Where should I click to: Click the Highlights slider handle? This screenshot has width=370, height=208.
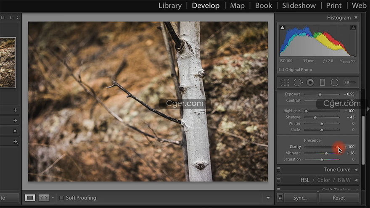pos(306,111)
